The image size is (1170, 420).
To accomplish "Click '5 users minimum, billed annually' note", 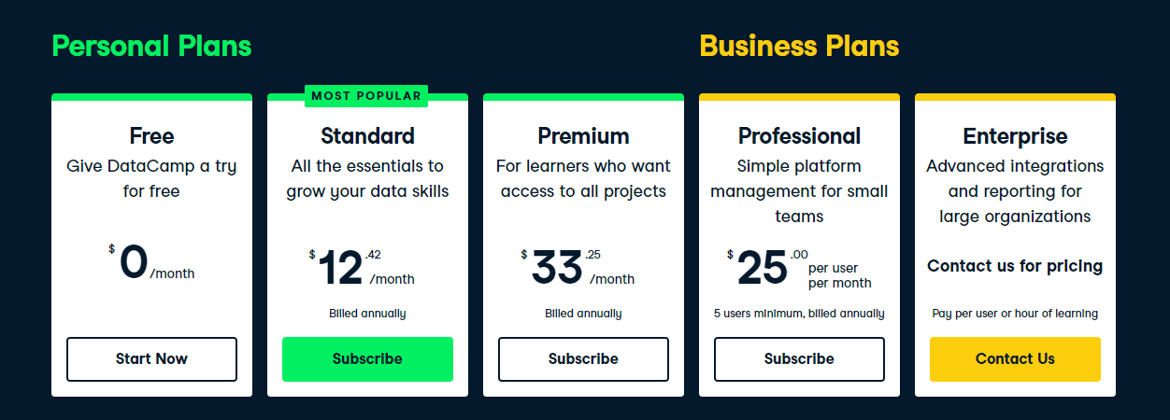I will [x=799, y=314].
